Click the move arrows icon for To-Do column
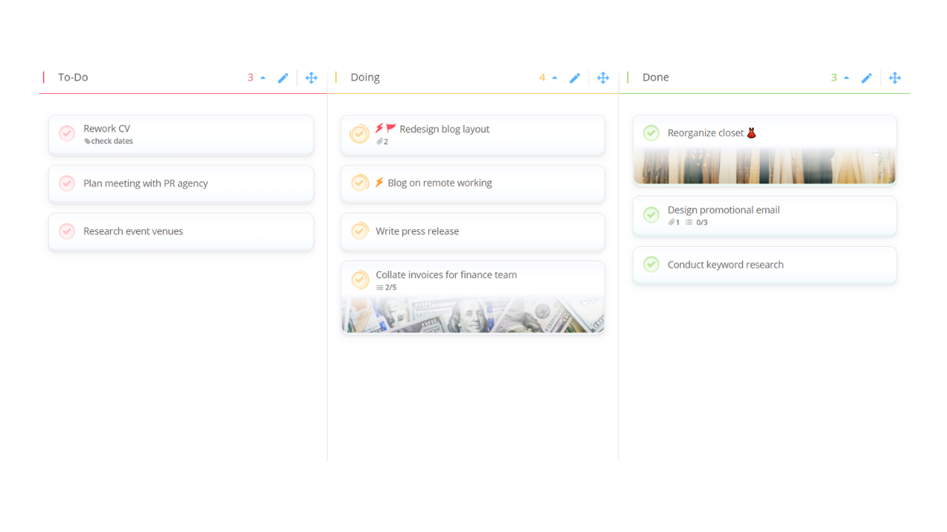Image resolution: width=947 pixels, height=532 pixels. 311,78
